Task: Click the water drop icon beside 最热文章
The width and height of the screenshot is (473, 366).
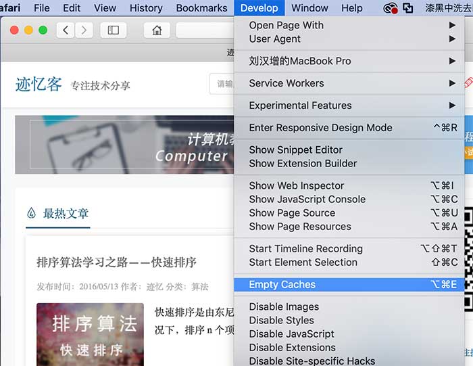Action: coord(31,213)
